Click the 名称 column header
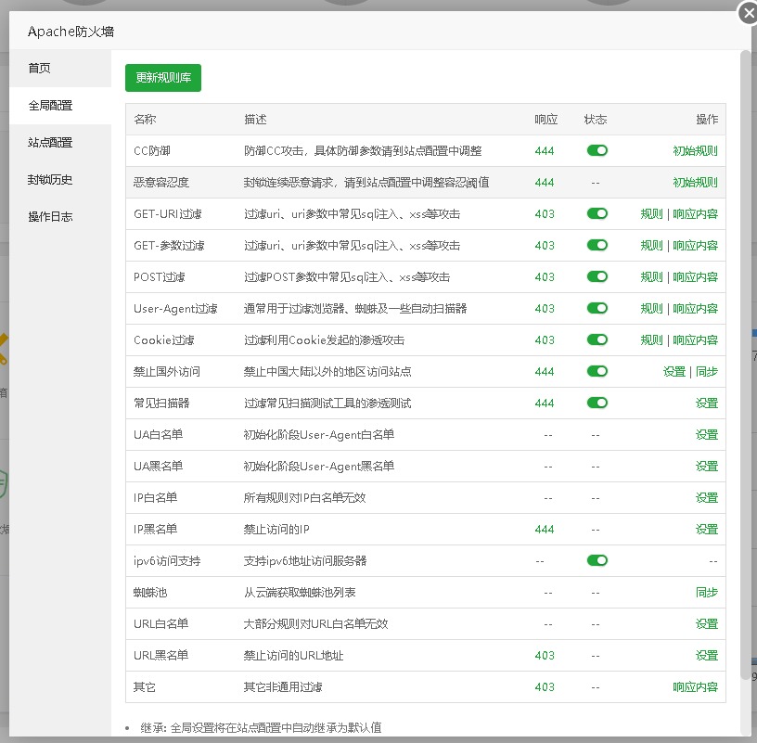The image size is (757, 743). pyautogui.click(x=145, y=120)
